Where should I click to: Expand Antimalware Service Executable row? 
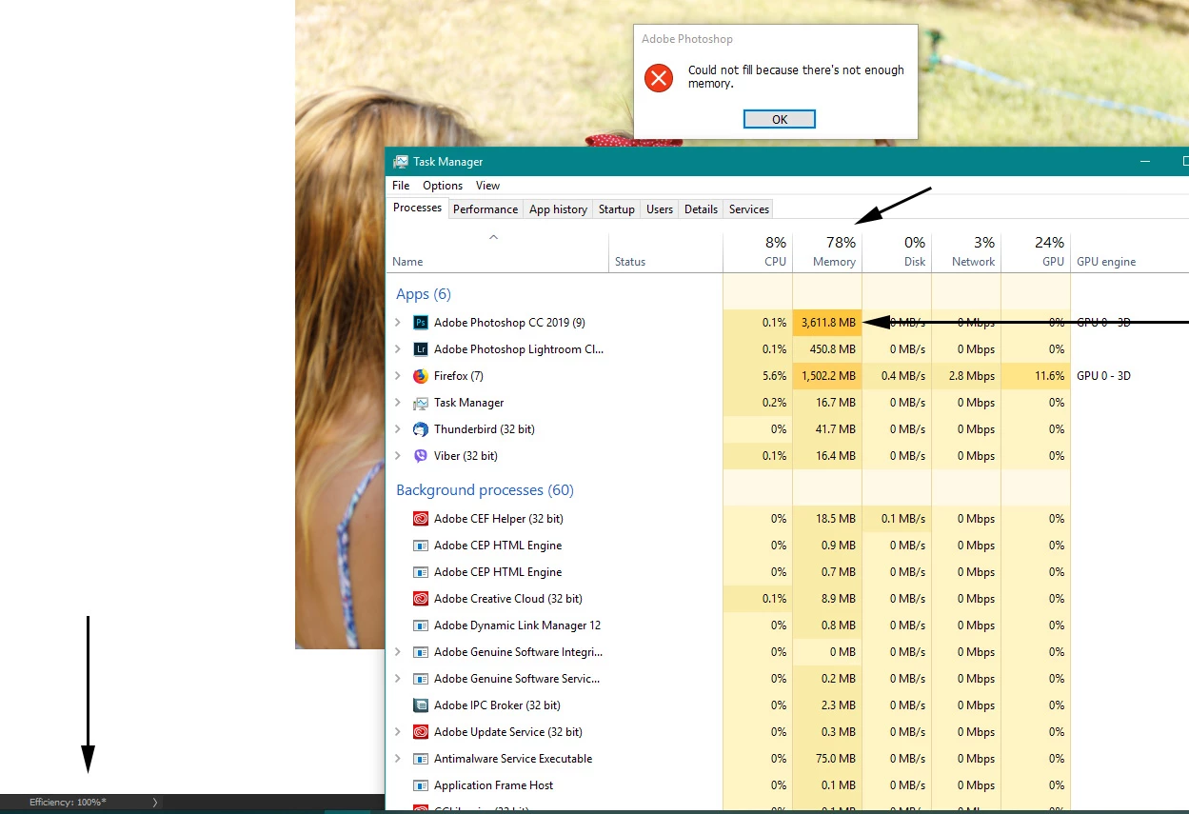[x=398, y=759]
